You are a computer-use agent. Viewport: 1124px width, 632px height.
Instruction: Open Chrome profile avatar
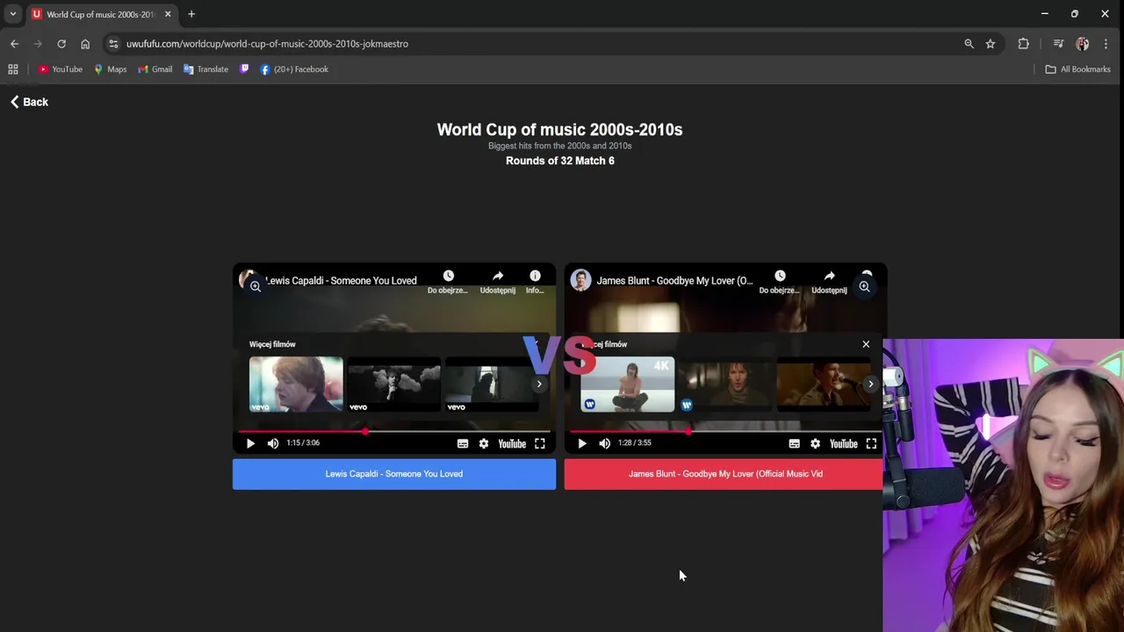[x=1082, y=44]
